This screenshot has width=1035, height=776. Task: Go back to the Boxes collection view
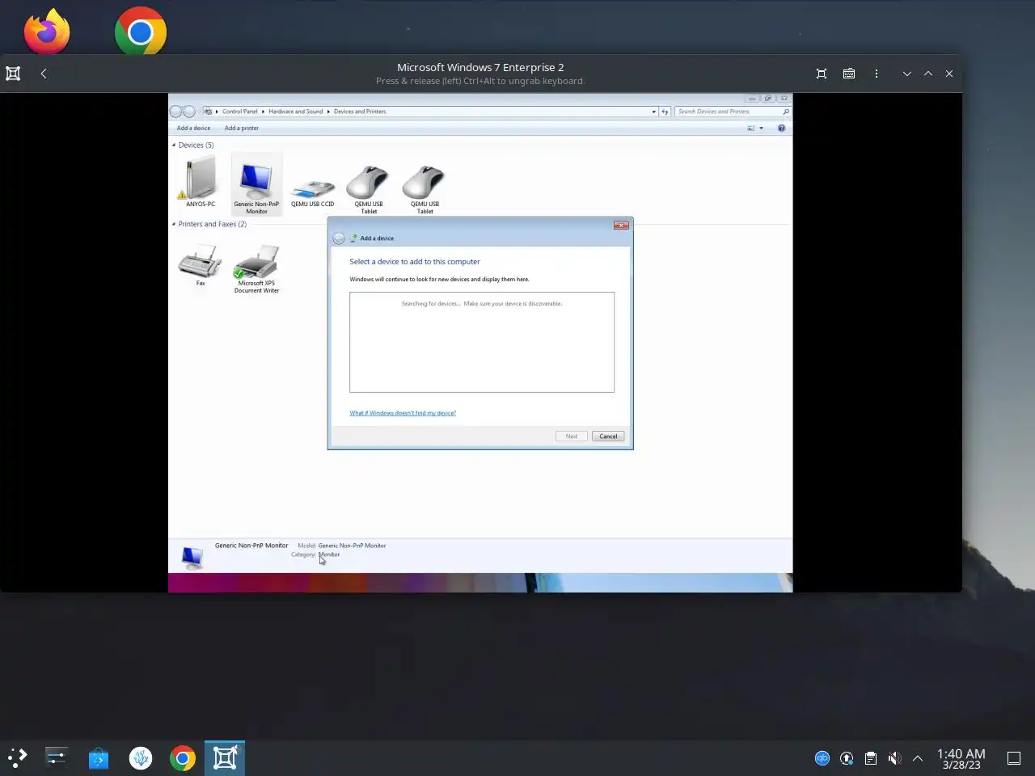[44, 74]
